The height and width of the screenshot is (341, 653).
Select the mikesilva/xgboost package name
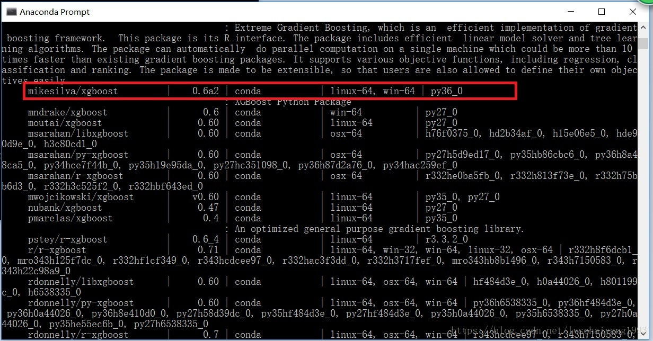[73, 91]
